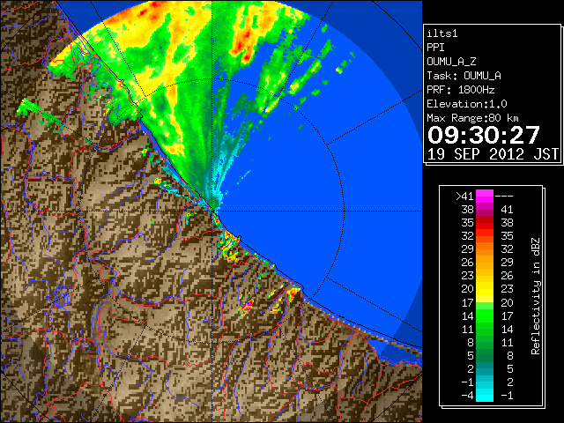Click the yellow 20 to 23 dBZ legend band
The image size is (564, 423).
pyautogui.click(x=485, y=289)
